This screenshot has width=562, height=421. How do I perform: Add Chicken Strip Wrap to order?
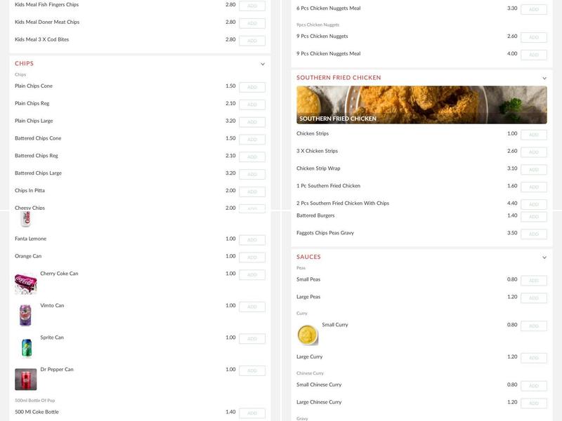(534, 170)
